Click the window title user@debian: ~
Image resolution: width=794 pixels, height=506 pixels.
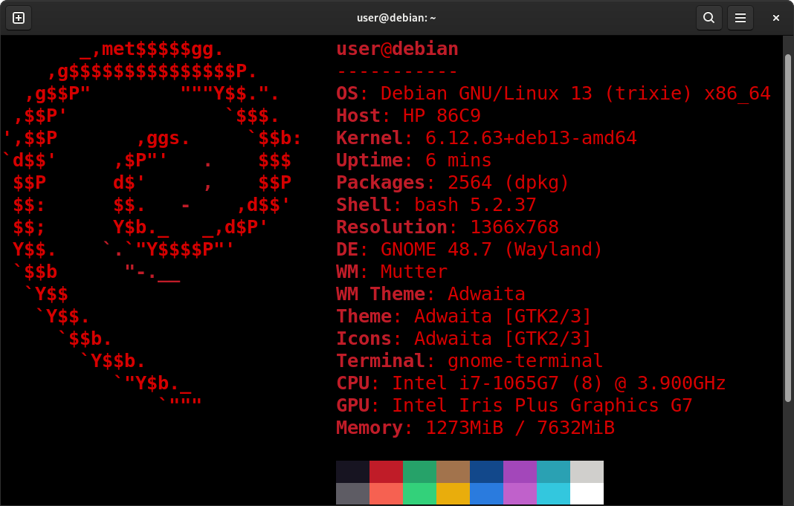[396, 18]
